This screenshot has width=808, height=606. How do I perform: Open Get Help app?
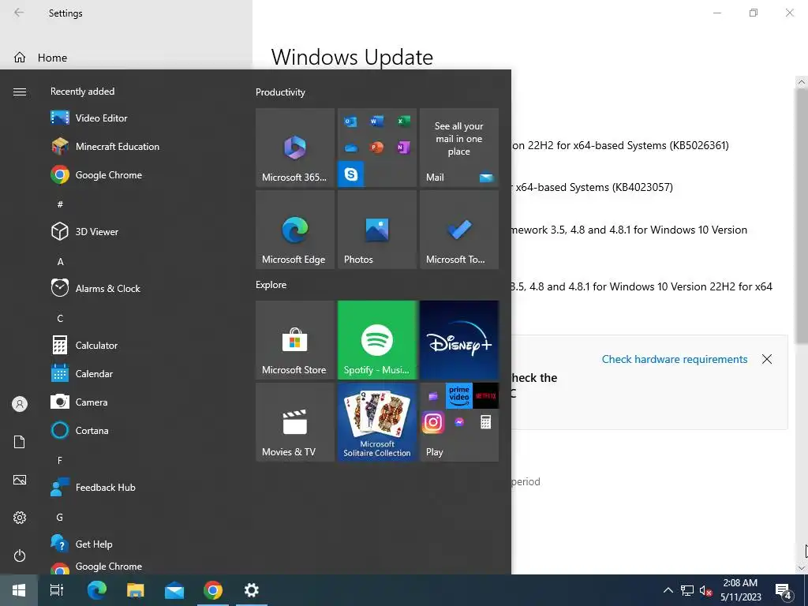[81, 544]
